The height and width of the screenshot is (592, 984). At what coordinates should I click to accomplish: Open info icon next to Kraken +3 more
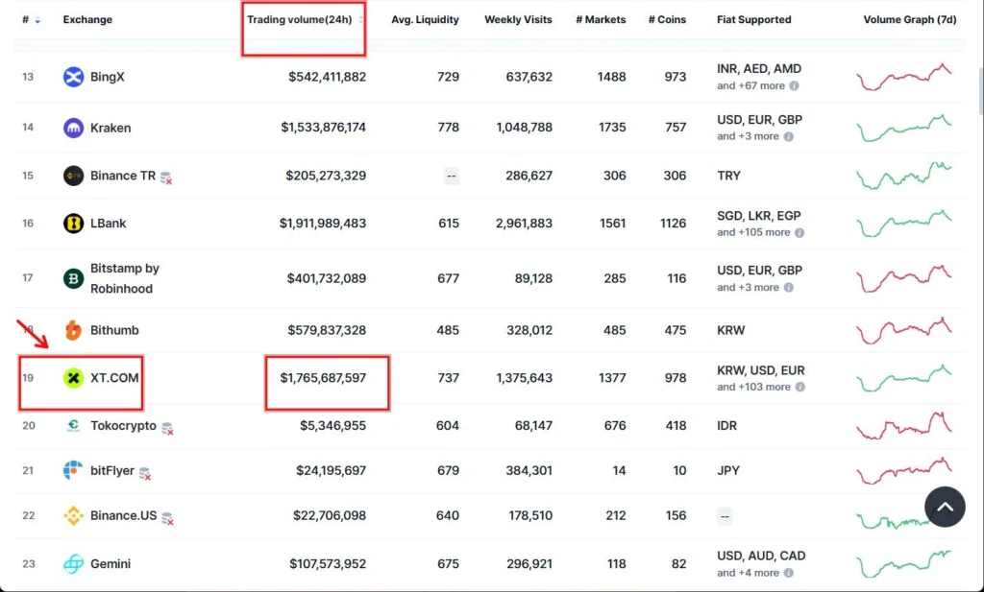(789, 136)
